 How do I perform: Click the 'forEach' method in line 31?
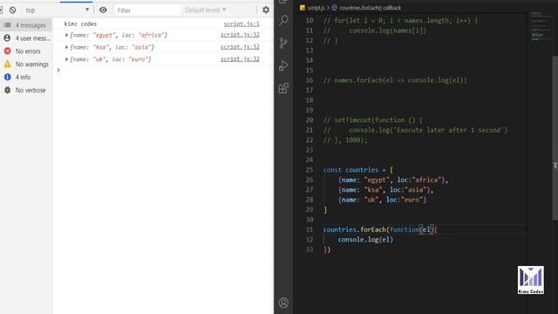coord(373,229)
